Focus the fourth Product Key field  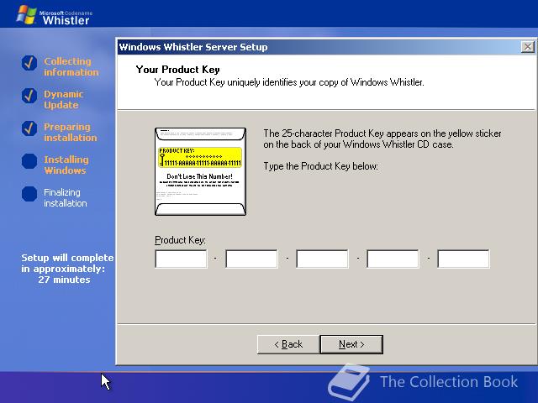coord(393,259)
